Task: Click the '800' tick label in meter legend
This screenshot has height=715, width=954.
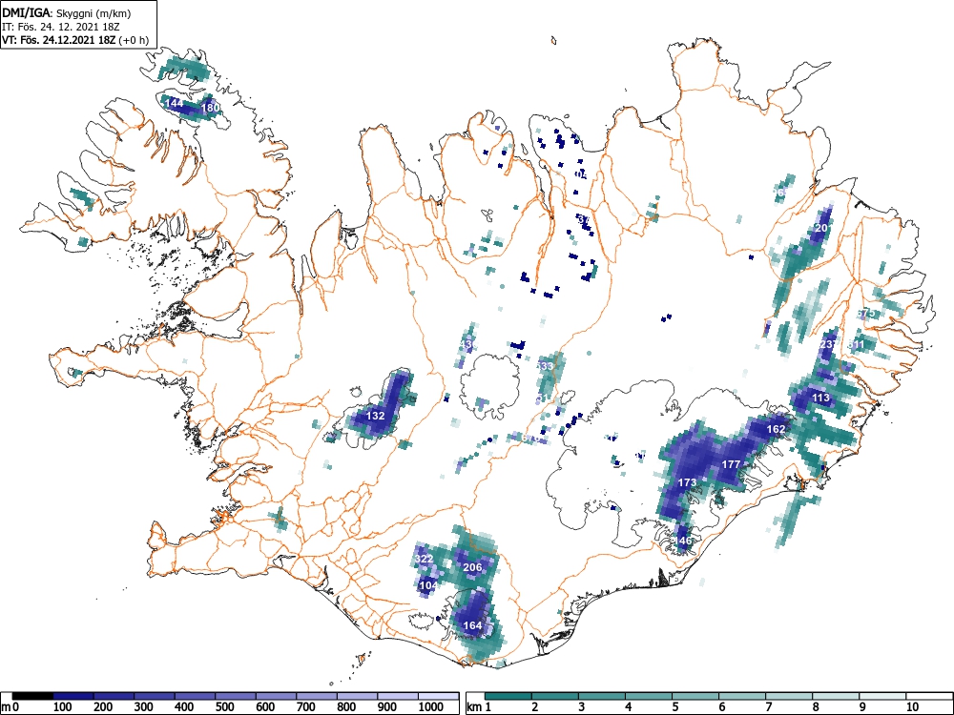Action: tap(347, 707)
